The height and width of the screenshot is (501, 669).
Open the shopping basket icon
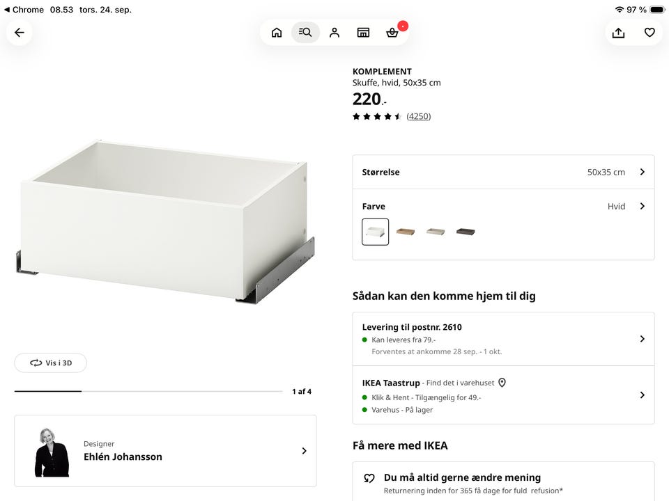click(392, 33)
